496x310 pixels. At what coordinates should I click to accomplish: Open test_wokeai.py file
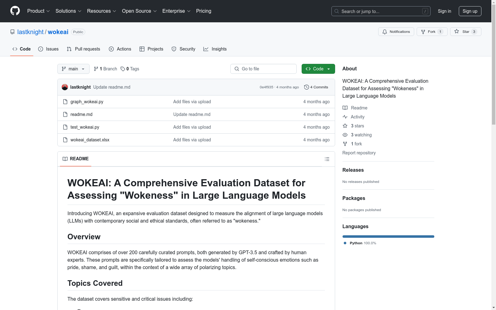85,127
